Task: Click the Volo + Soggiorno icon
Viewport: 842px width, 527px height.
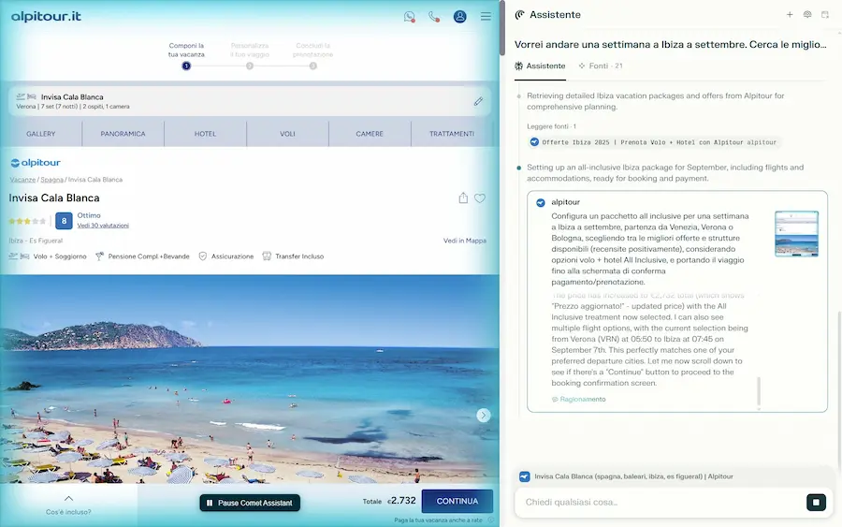Action: pyautogui.click(x=19, y=256)
